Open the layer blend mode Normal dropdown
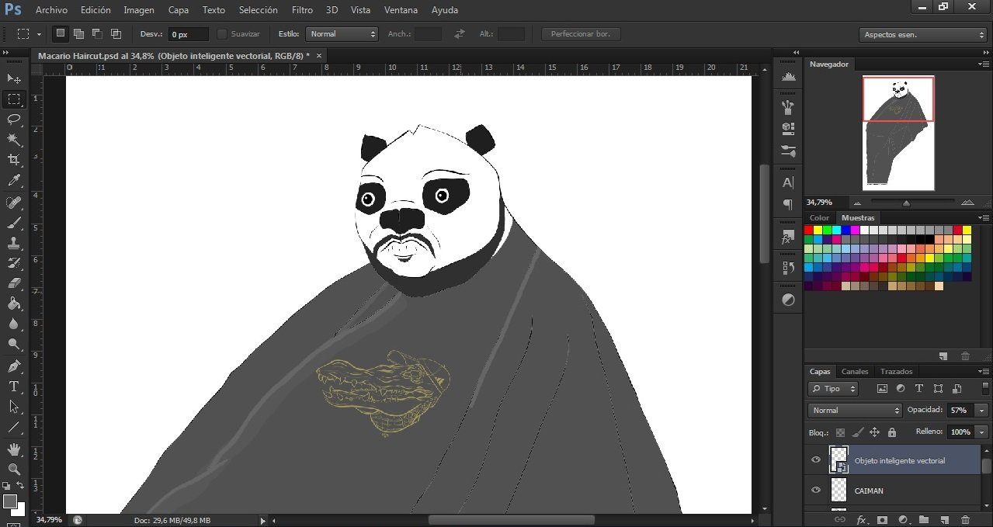 (x=855, y=410)
